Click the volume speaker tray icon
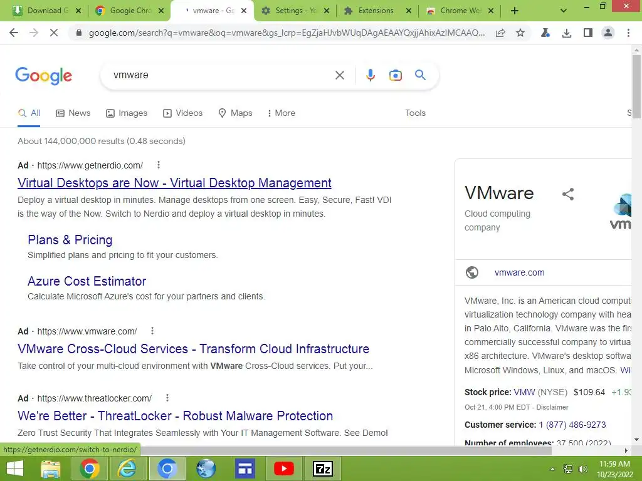This screenshot has height=481, width=642. (582, 468)
